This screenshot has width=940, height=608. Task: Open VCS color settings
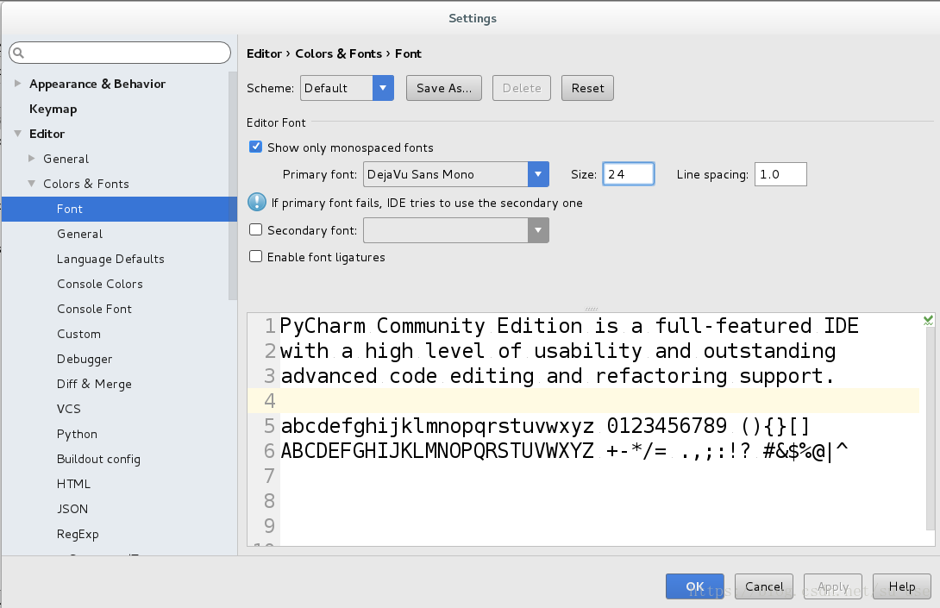68,409
